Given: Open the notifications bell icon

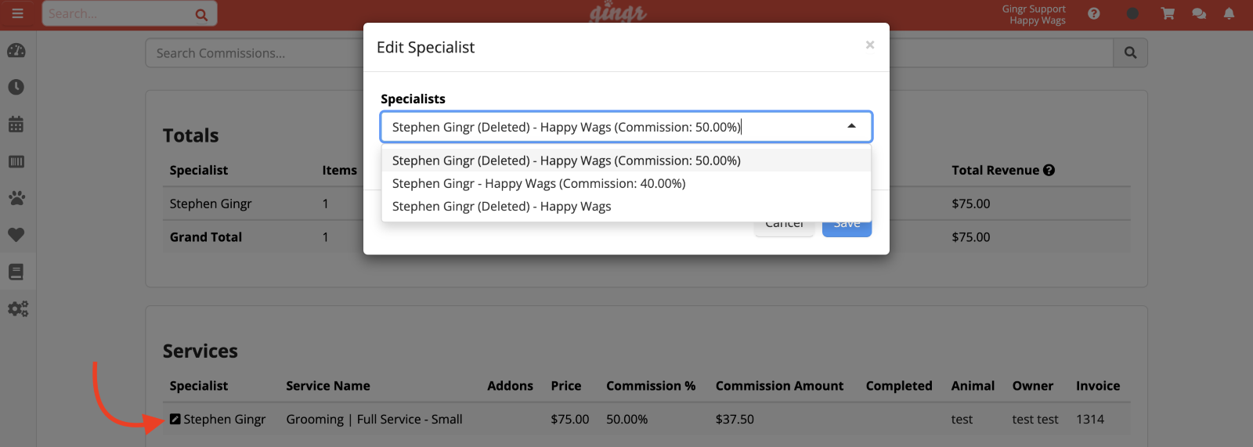Looking at the screenshot, I should [1230, 13].
